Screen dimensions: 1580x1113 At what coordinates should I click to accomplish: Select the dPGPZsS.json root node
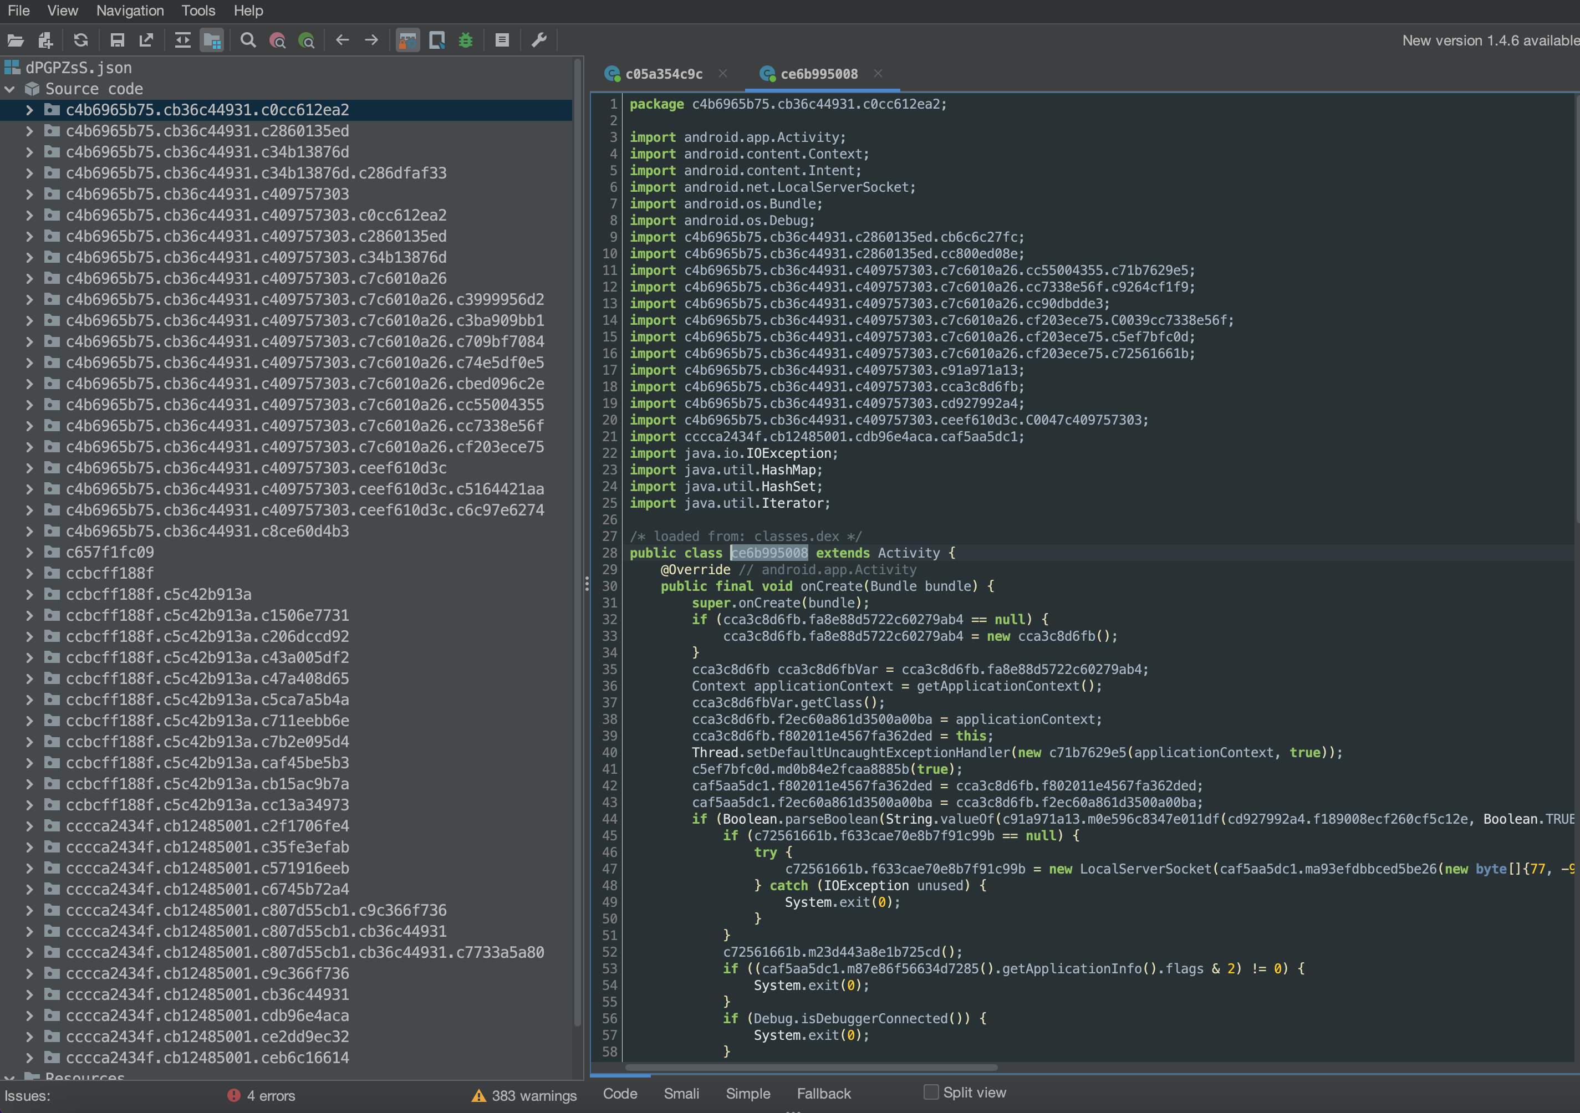tap(79, 68)
